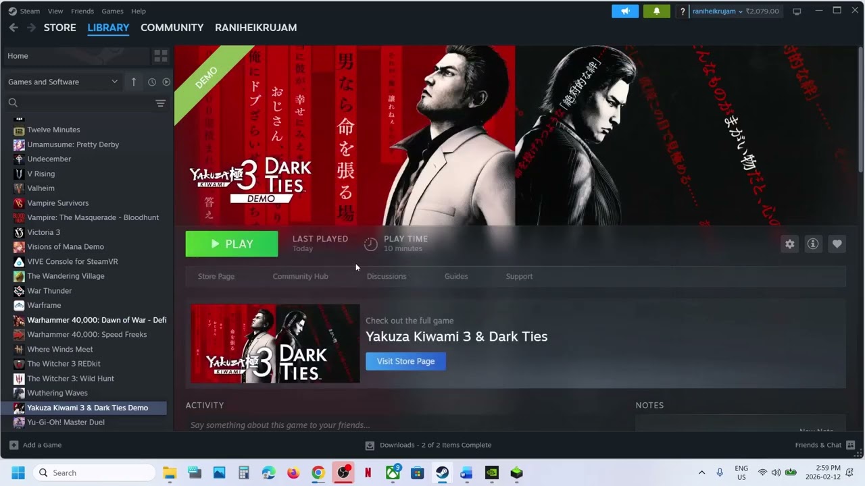
Task: Open the Community Hub link
Action: coord(300,276)
